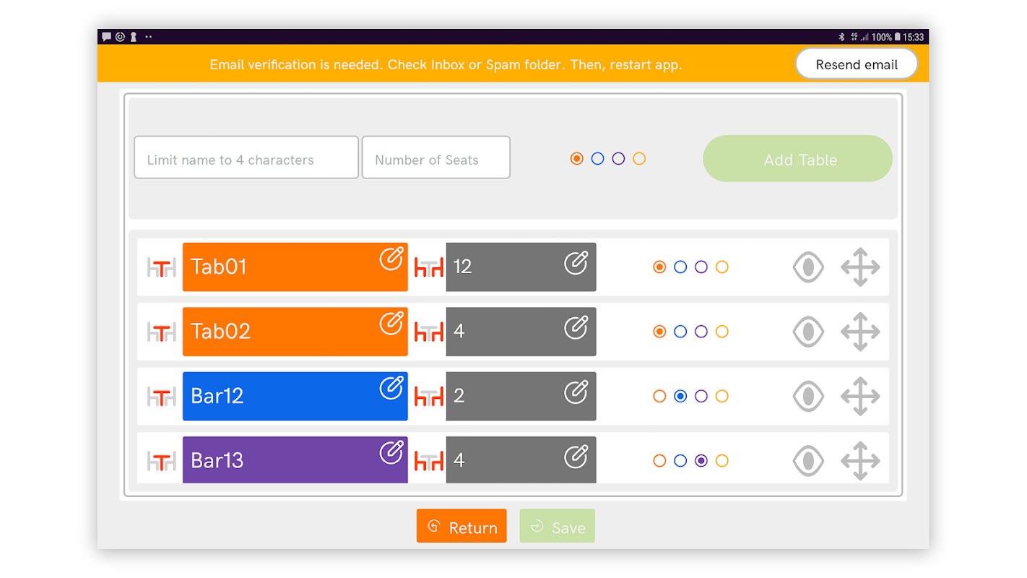Select purple color radio for Tab02

pos(701,332)
